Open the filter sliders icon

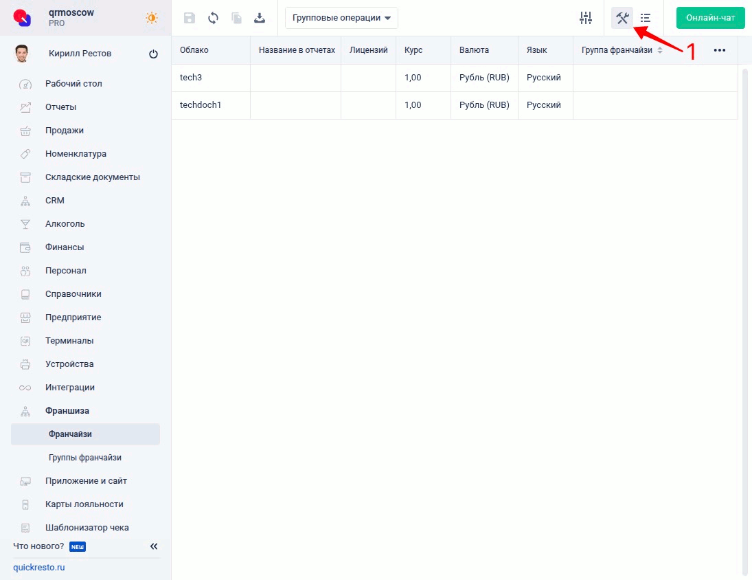click(x=586, y=18)
